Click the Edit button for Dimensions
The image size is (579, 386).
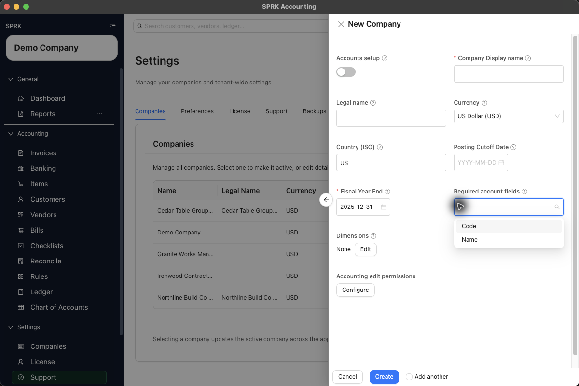click(366, 249)
